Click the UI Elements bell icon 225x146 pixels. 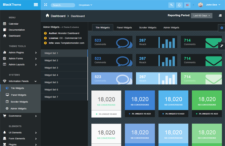pos(5,132)
